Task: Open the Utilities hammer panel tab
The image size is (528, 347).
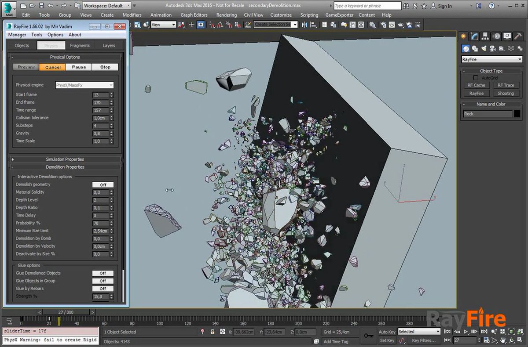Action: click(518, 36)
